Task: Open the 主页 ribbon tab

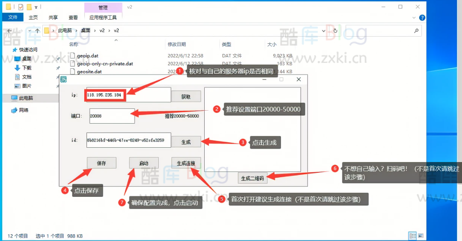Action: coord(33,17)
